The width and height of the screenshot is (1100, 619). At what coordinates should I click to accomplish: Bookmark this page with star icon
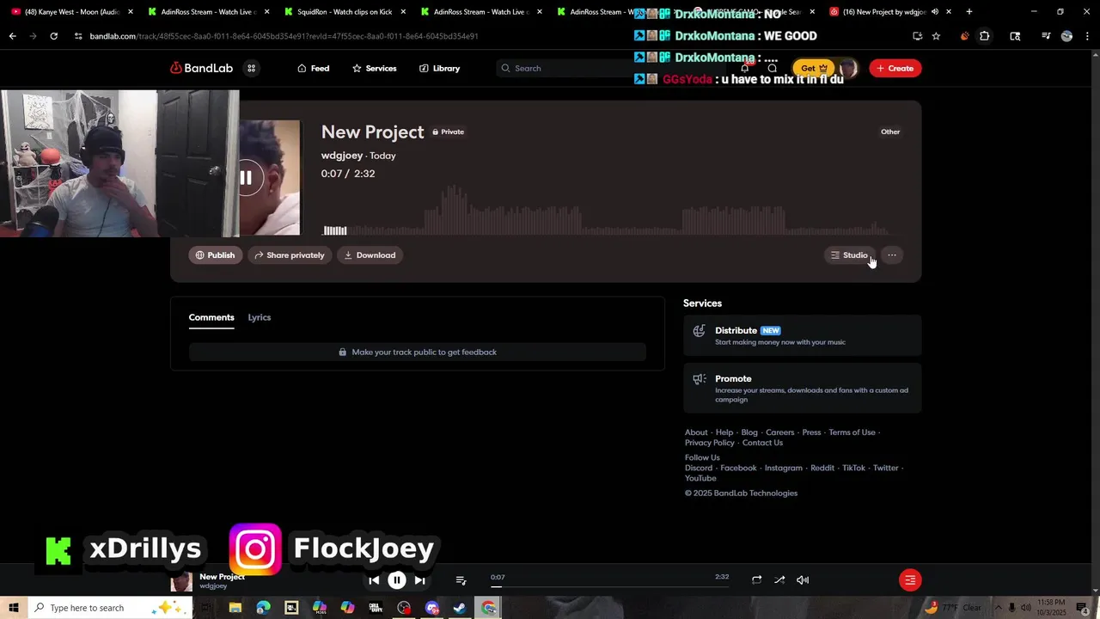(936, 36)
